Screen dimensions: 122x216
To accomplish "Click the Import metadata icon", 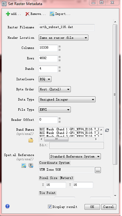I will (52, 14).
